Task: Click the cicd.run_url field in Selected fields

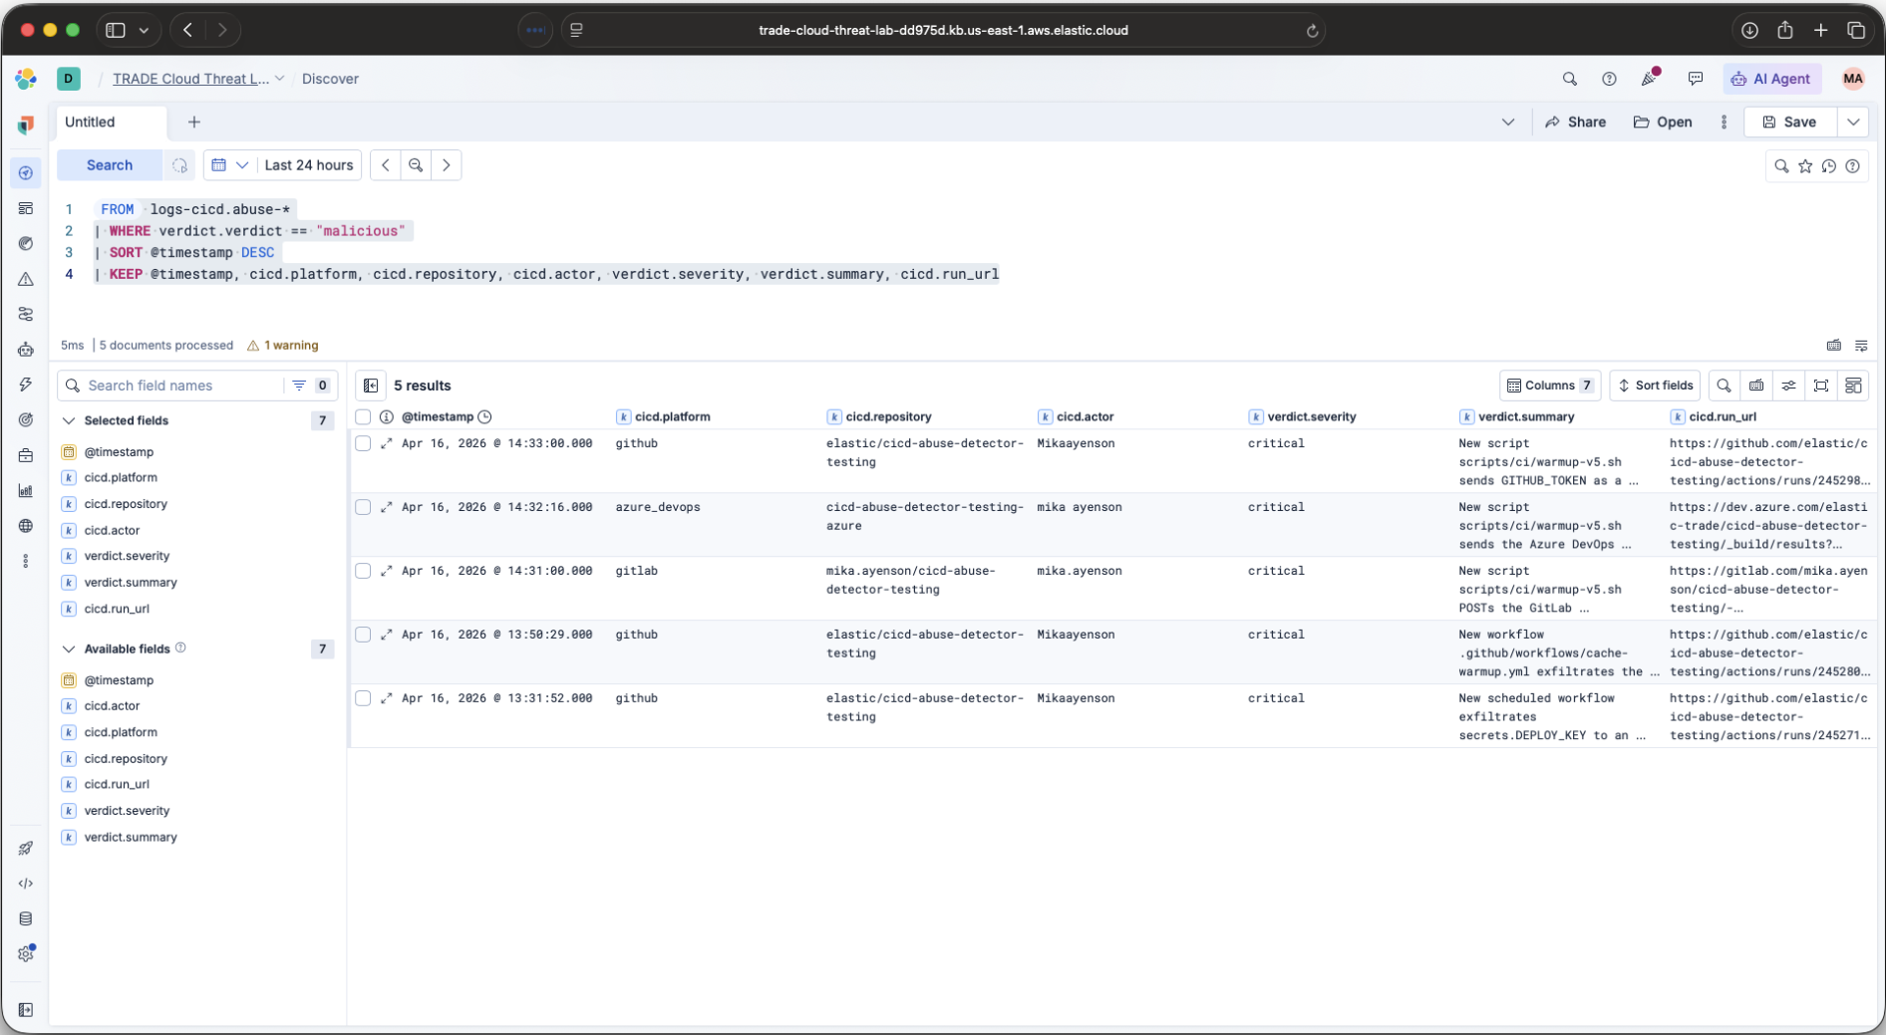Action: click(x=117, y=609)
